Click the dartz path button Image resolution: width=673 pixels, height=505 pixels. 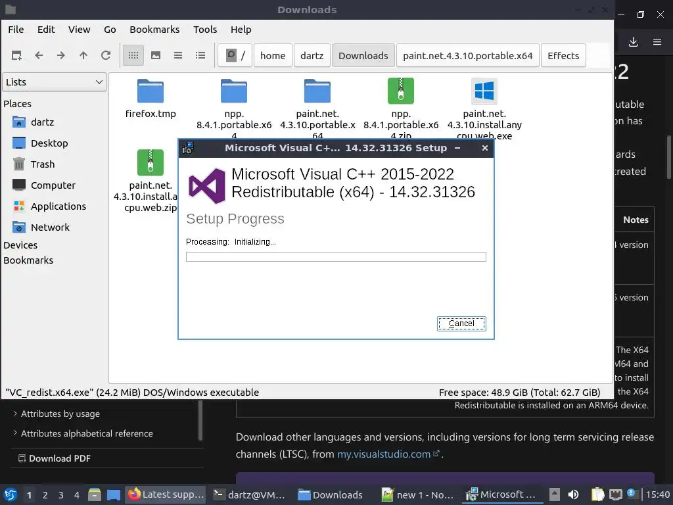pos(312,55)
